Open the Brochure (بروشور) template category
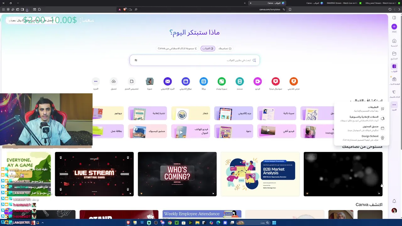The image size is (402, 226). [x=108, y=113]
